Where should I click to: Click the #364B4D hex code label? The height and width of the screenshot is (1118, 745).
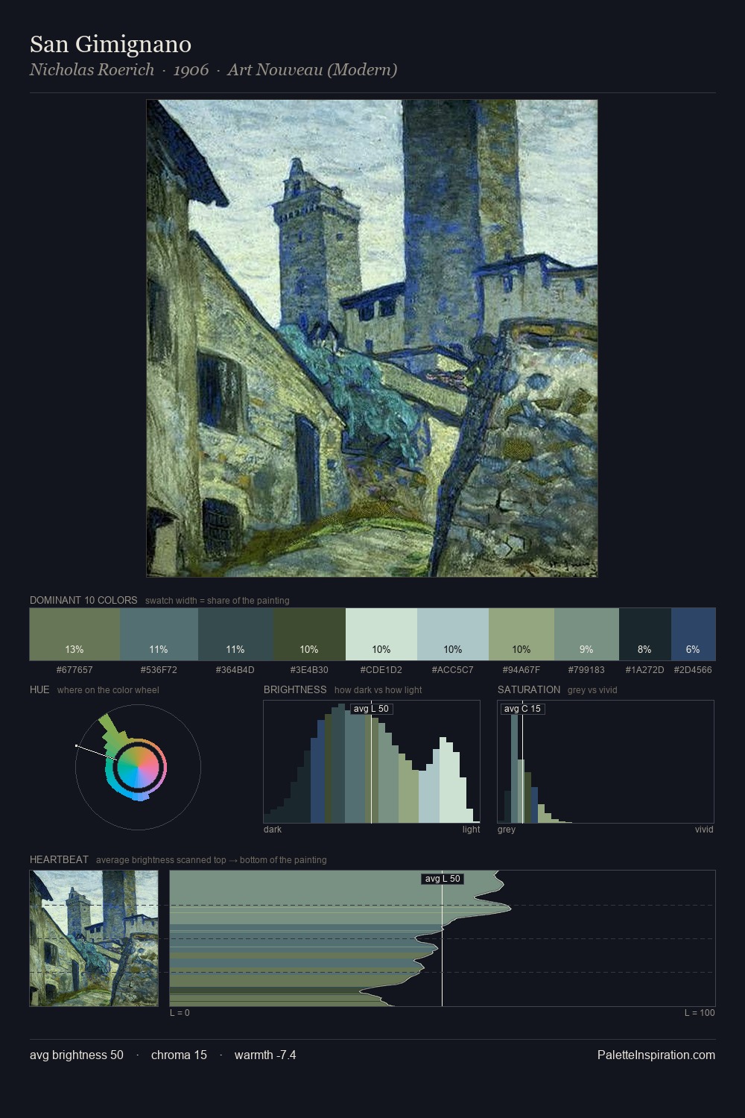coord(235,670)
